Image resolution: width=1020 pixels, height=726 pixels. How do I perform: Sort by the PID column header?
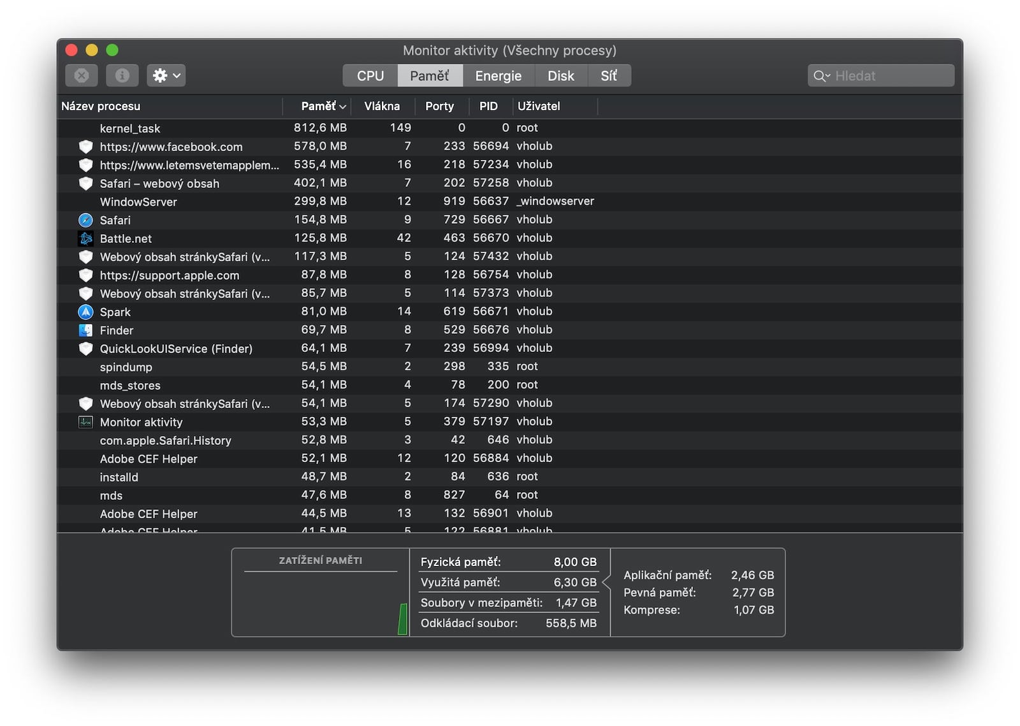tap(488, 106)
